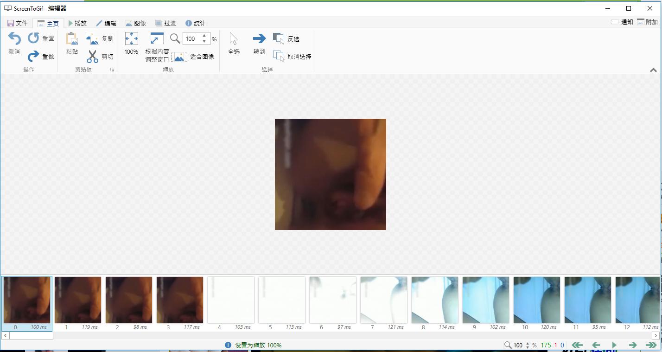
Task: Click timeline scrollbar left arrow
Action: (x=5, y=335)
